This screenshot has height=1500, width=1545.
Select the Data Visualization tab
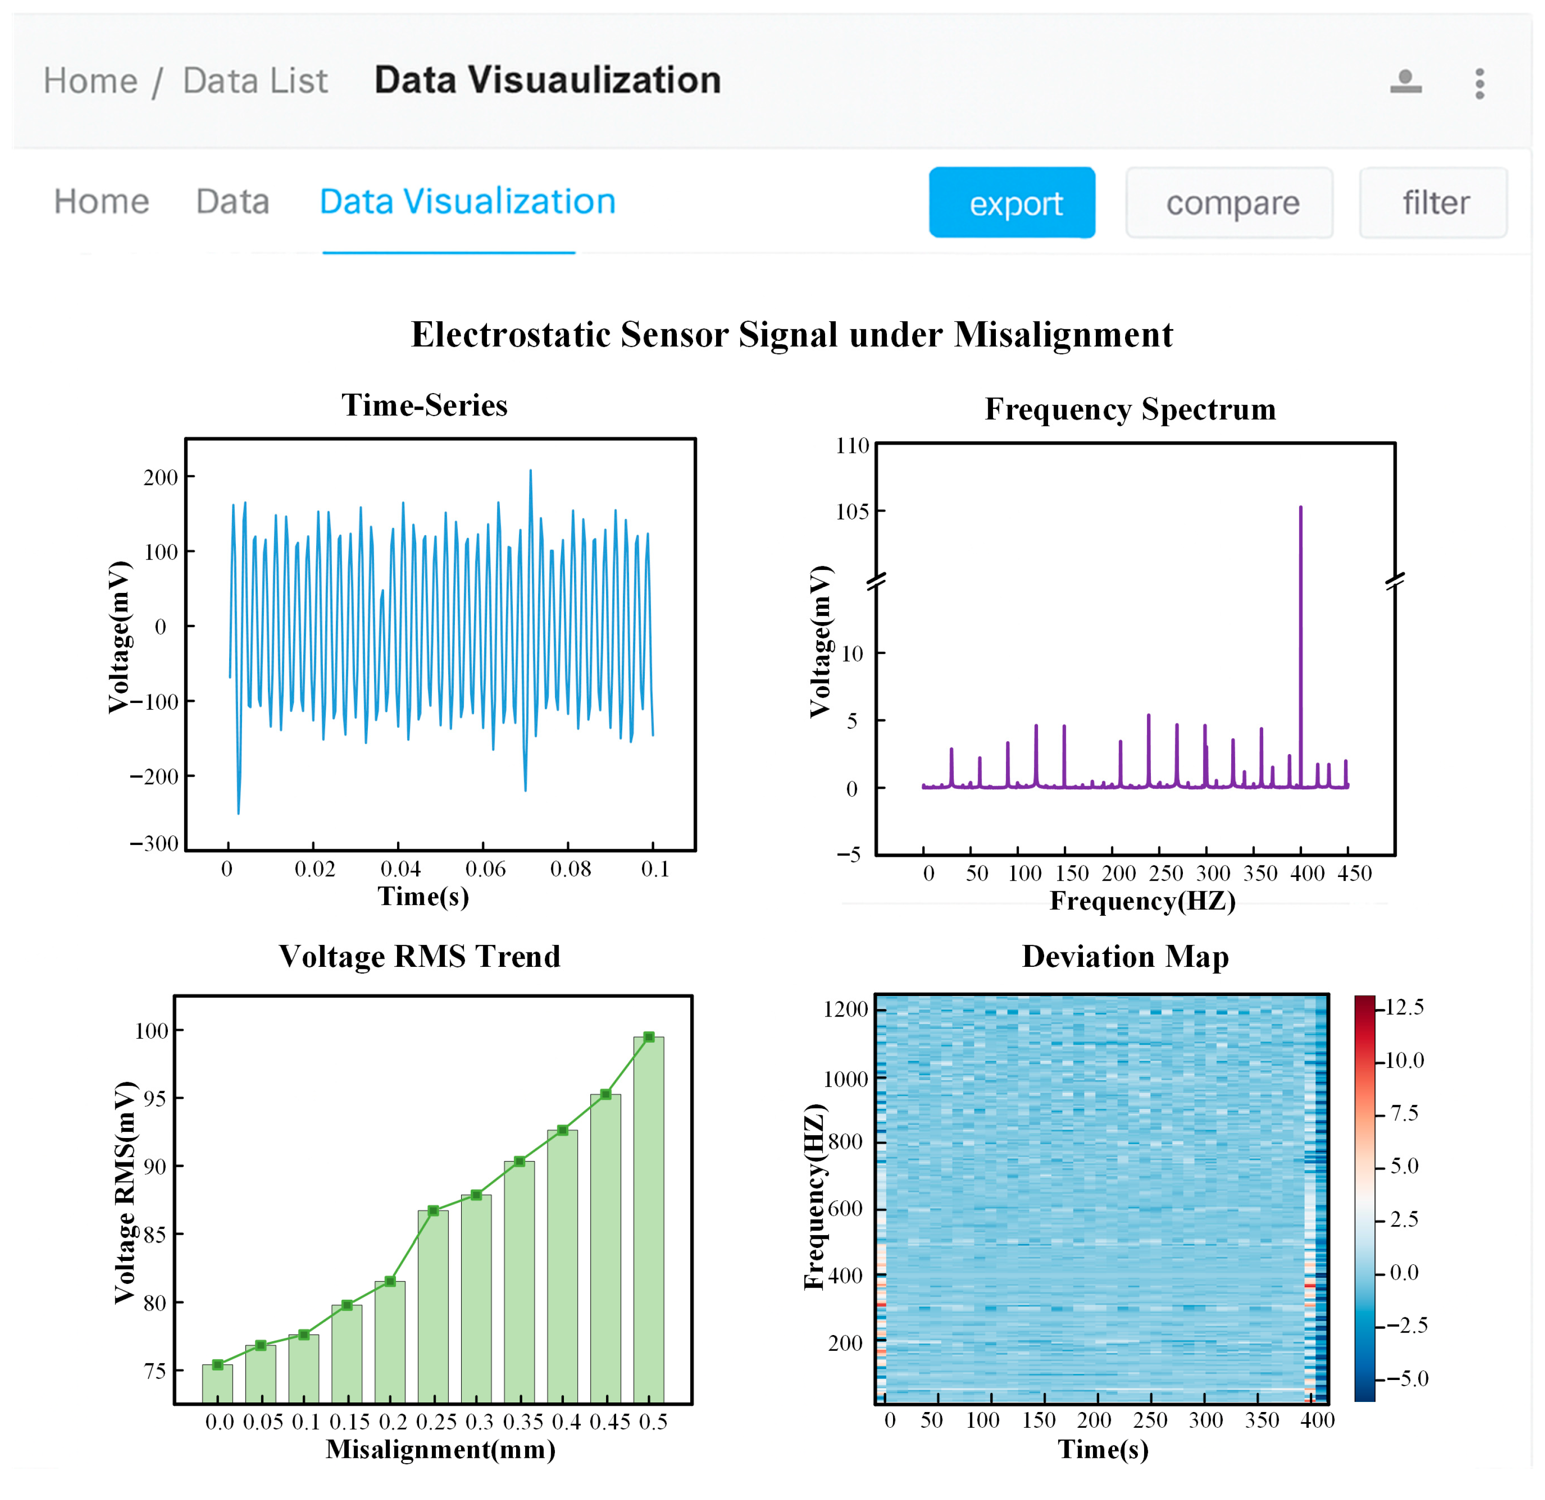[467, 202]
